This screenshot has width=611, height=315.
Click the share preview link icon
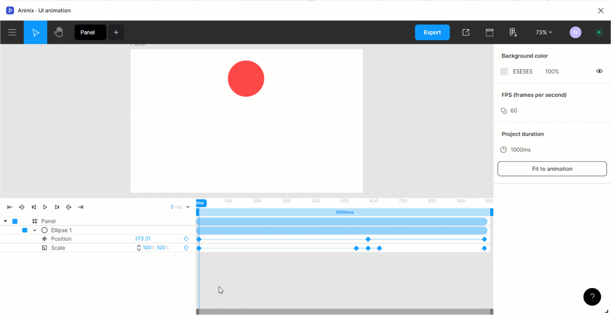point(466,32)
